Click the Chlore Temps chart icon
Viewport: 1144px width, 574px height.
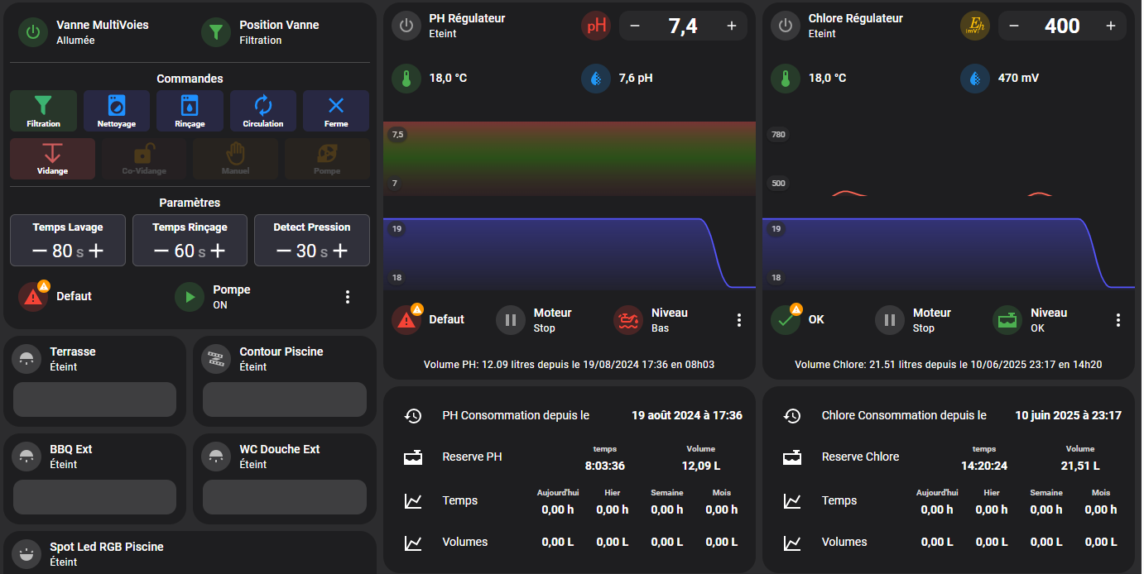[x=792, y=501]
